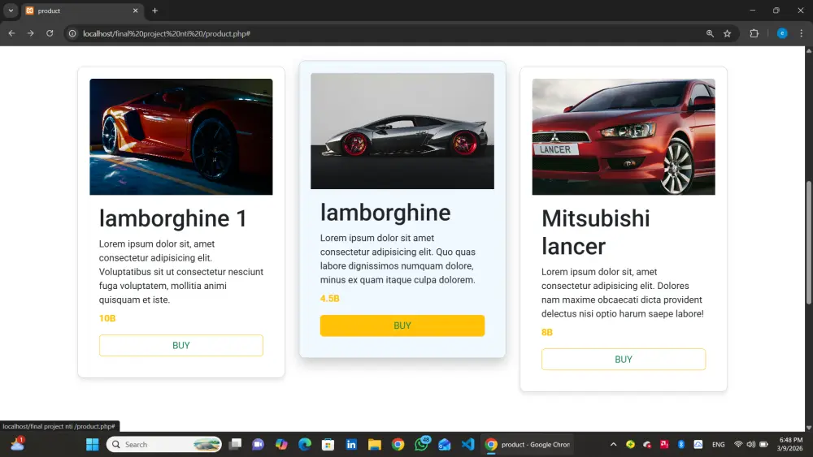This screenshot has width=813, height=457.
Task: Click the 10B price
Action: 107,318
